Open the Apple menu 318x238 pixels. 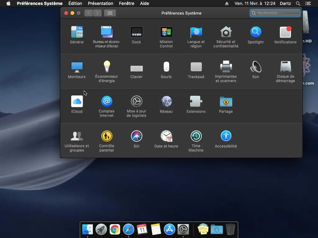8,3
